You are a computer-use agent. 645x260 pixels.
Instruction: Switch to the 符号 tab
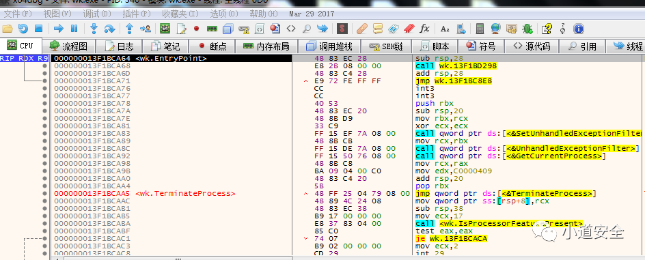click(x=480, y=46)
